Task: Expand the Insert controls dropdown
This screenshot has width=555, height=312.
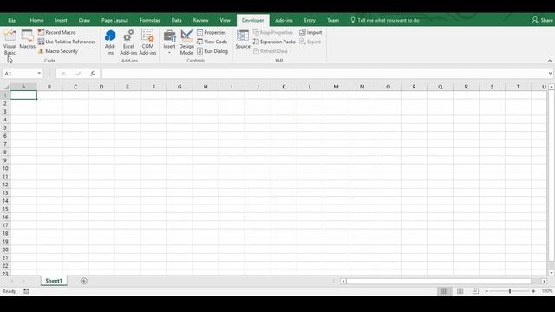Action: (x=170, y=42)
